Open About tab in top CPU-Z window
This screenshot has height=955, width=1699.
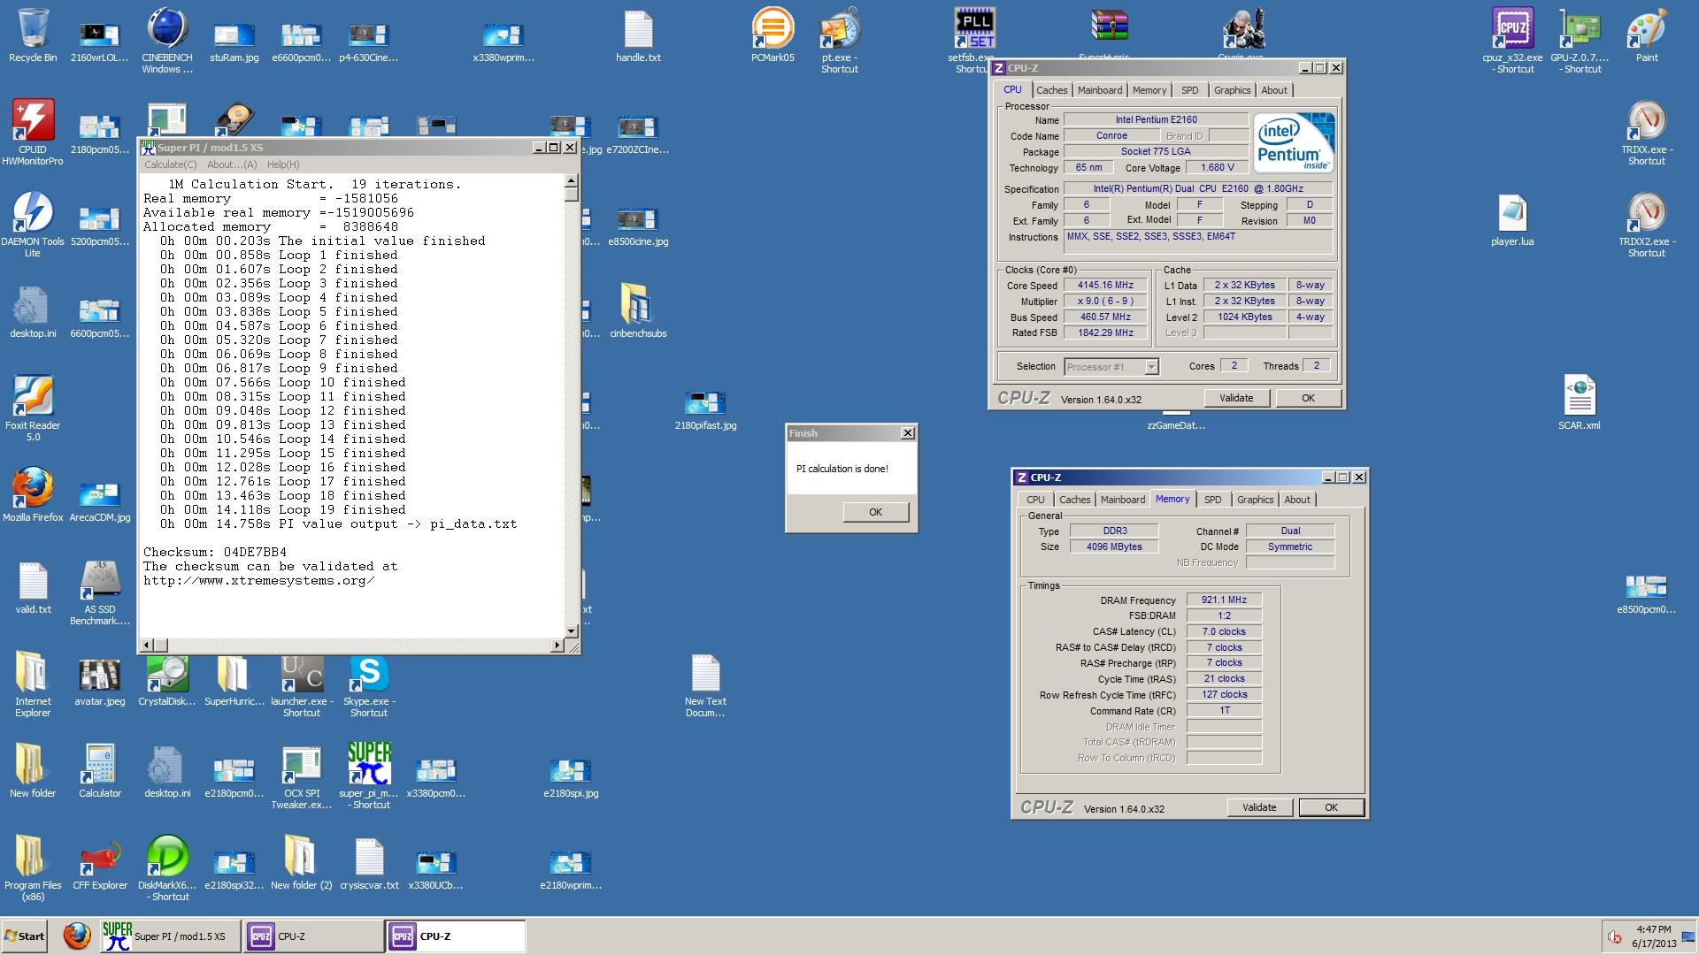pyautogui.click(x=1274, y=90)
